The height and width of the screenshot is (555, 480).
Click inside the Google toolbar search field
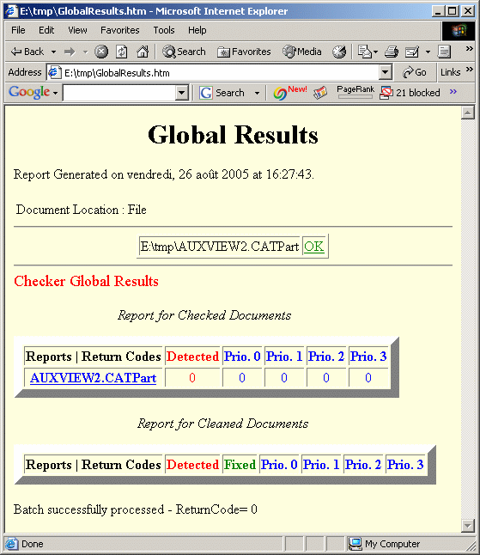tap(119, 93)
